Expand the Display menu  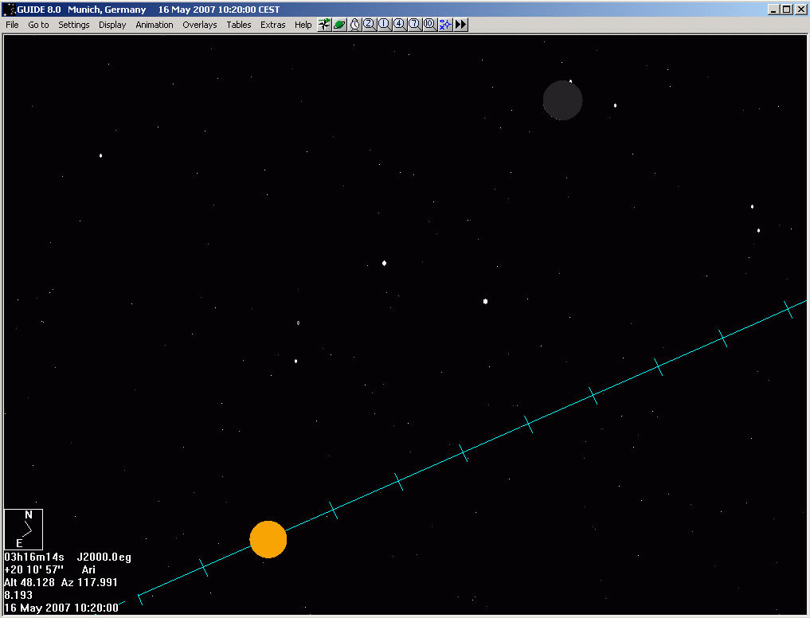pos(112,25)
